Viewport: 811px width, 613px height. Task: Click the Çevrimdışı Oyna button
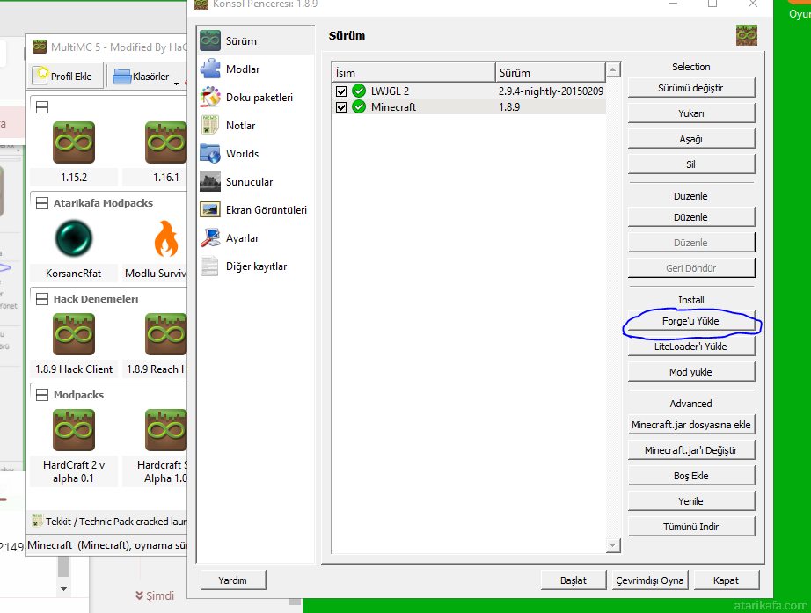point(650,580)
